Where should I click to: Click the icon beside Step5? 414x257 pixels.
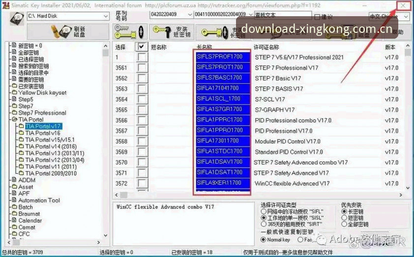coord(14,99)
